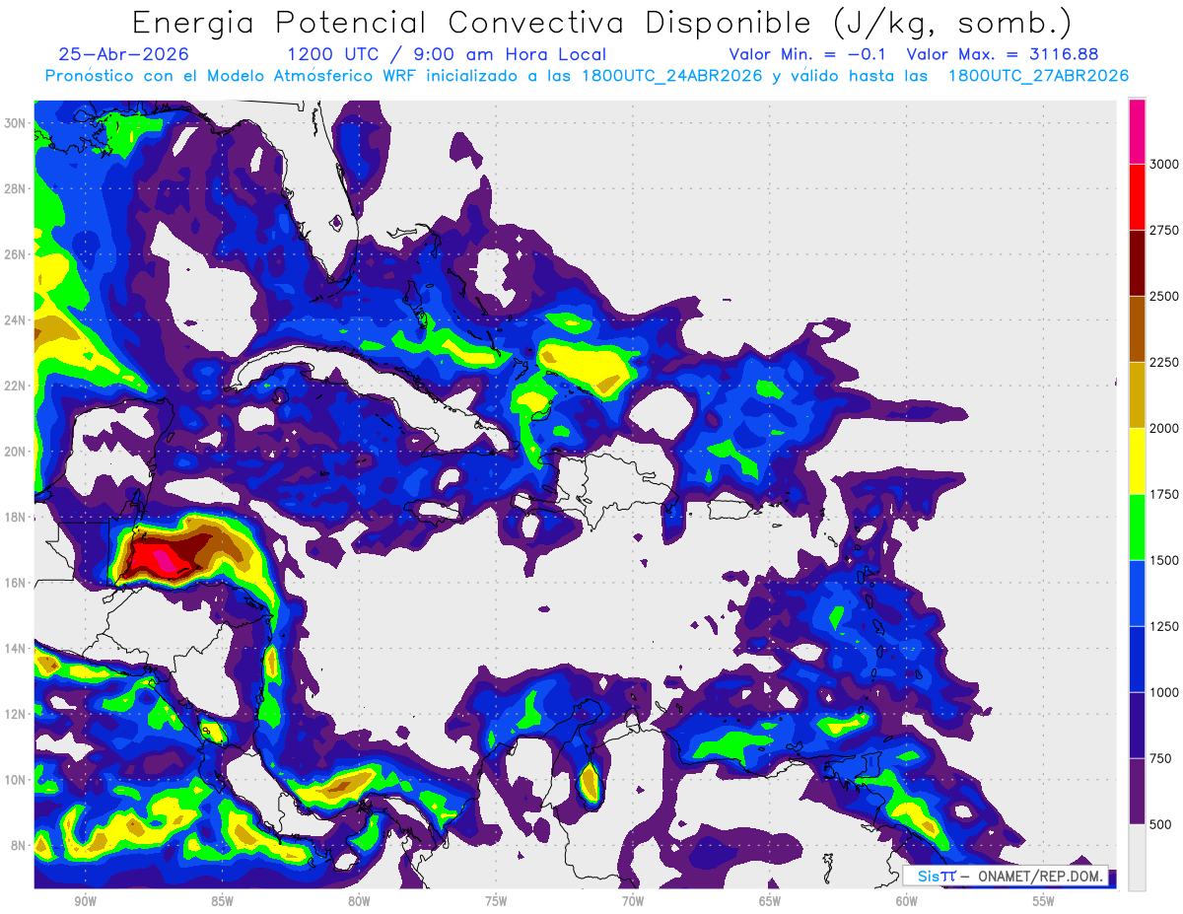This screenshot has width=1183, height=914.
Task: Click the 25-Abr-2026 date text
Action: pos(123,55)
